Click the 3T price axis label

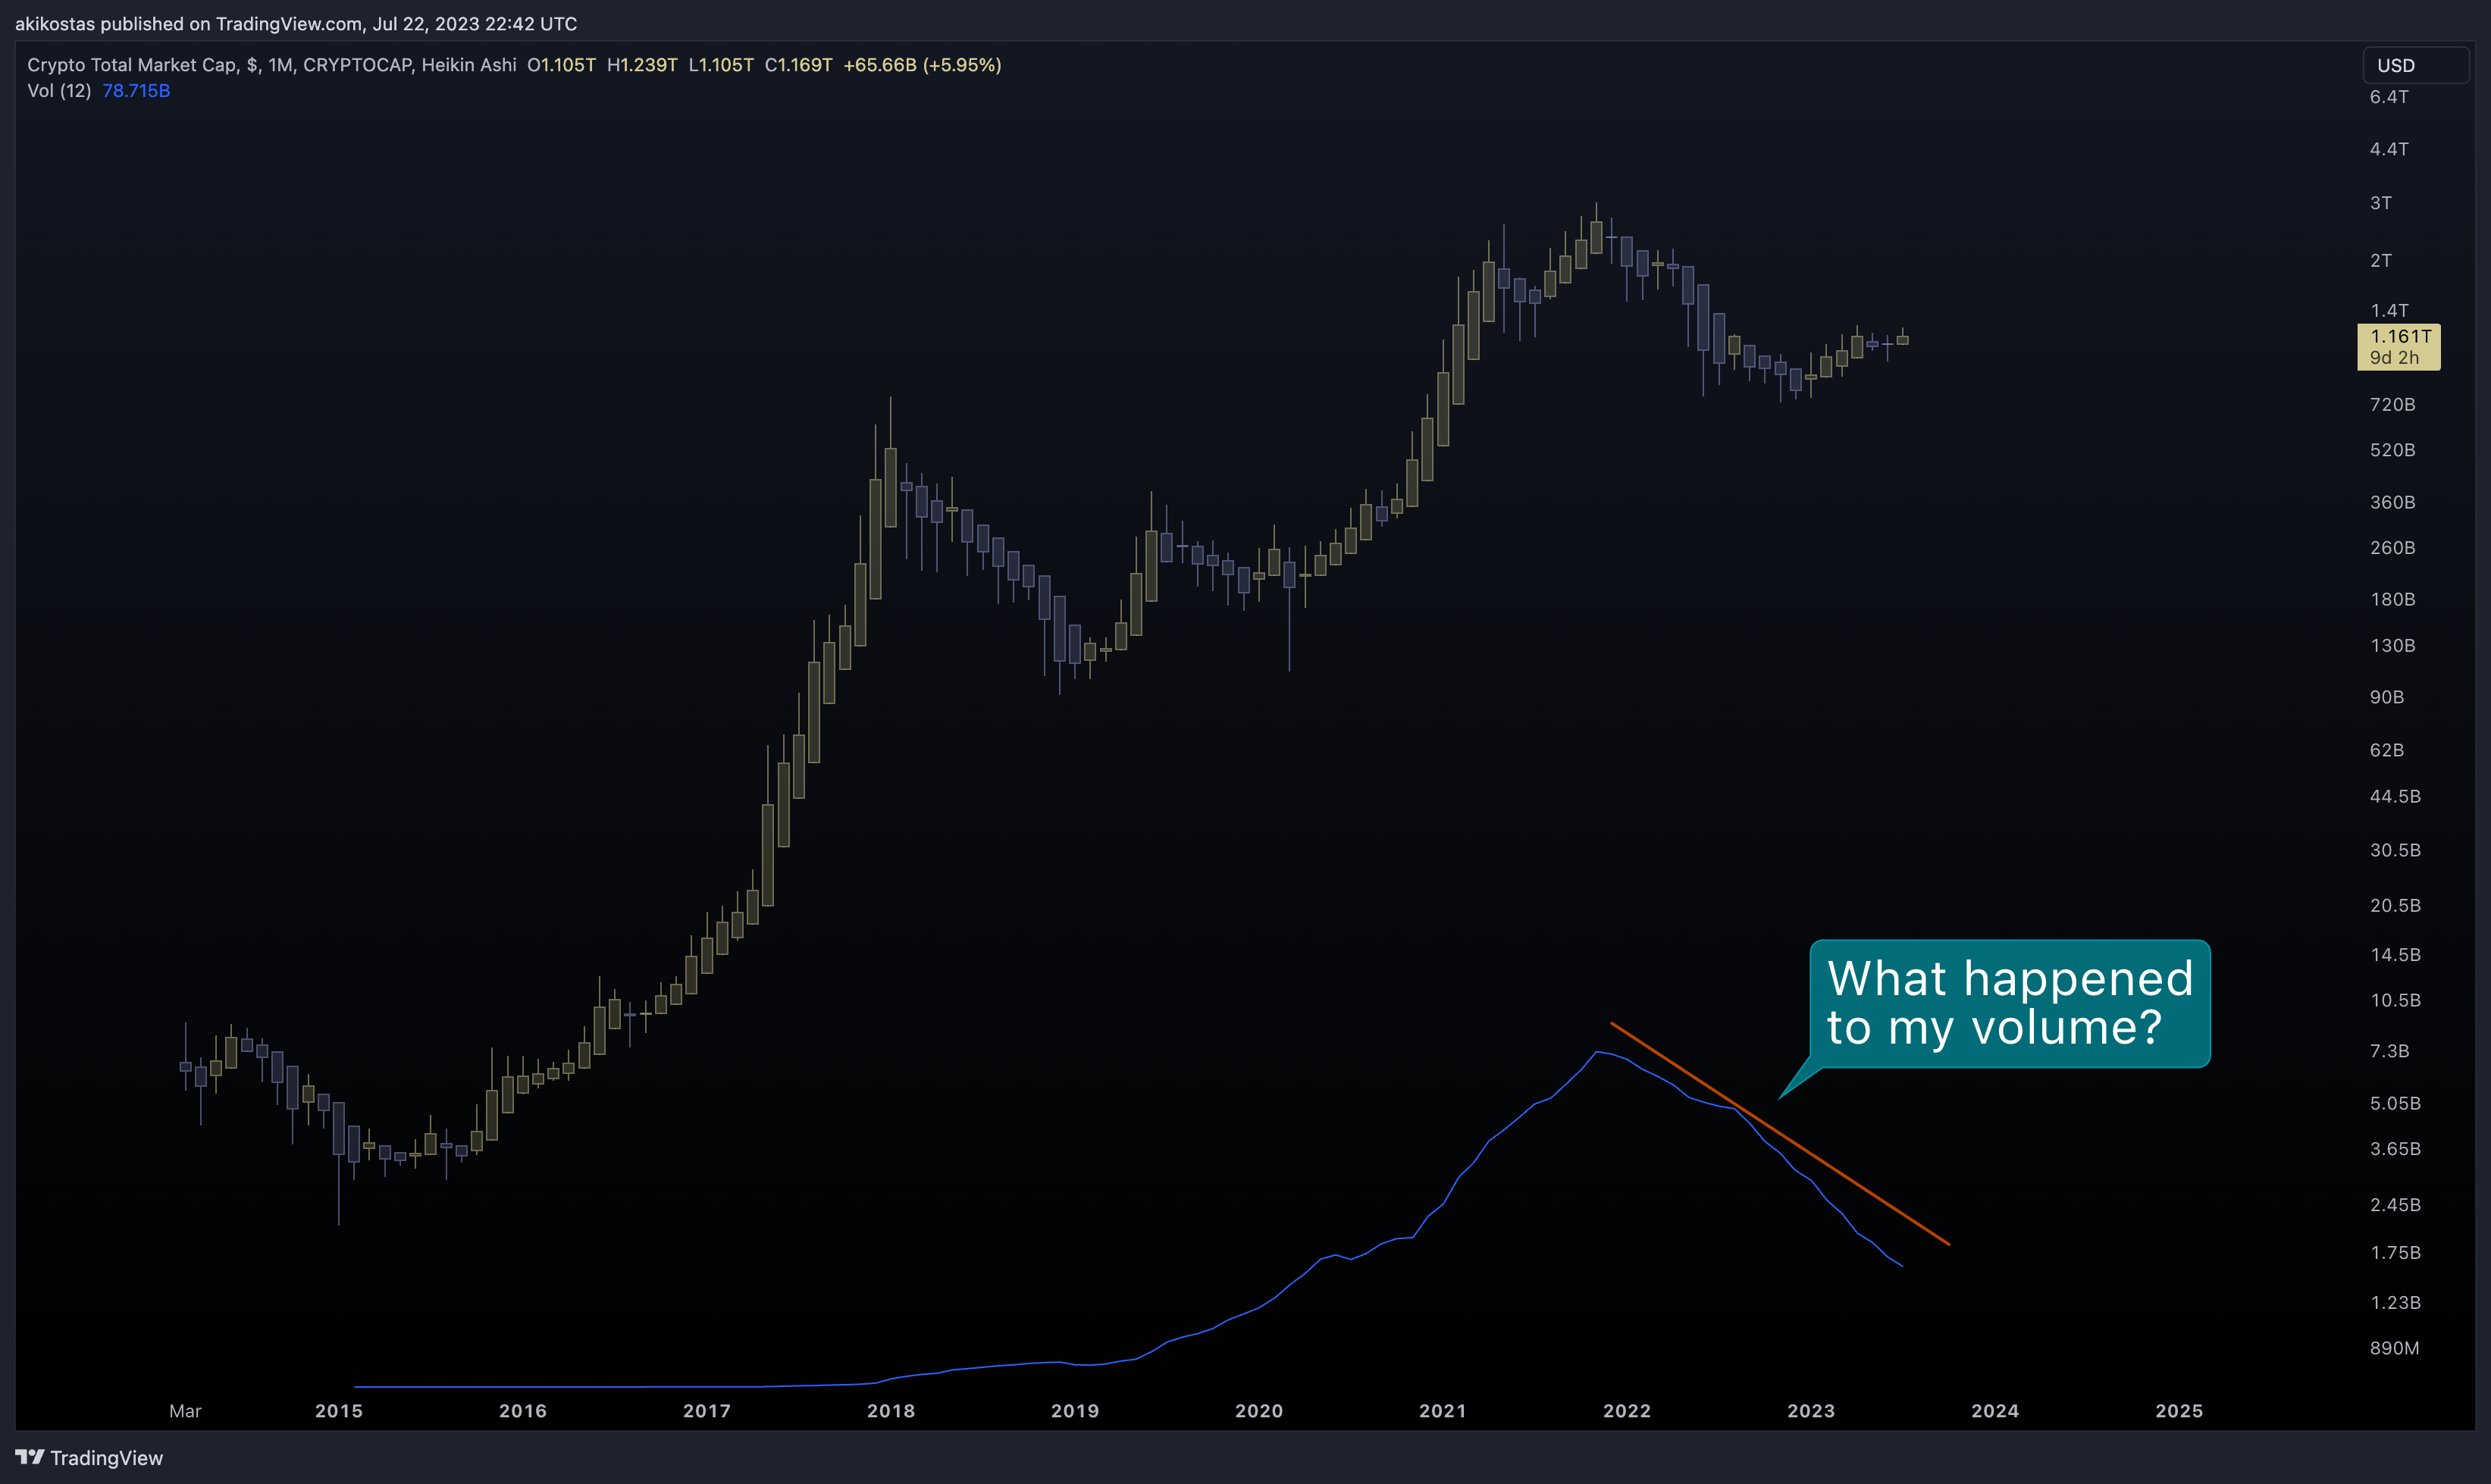(x=2381, y=203)
